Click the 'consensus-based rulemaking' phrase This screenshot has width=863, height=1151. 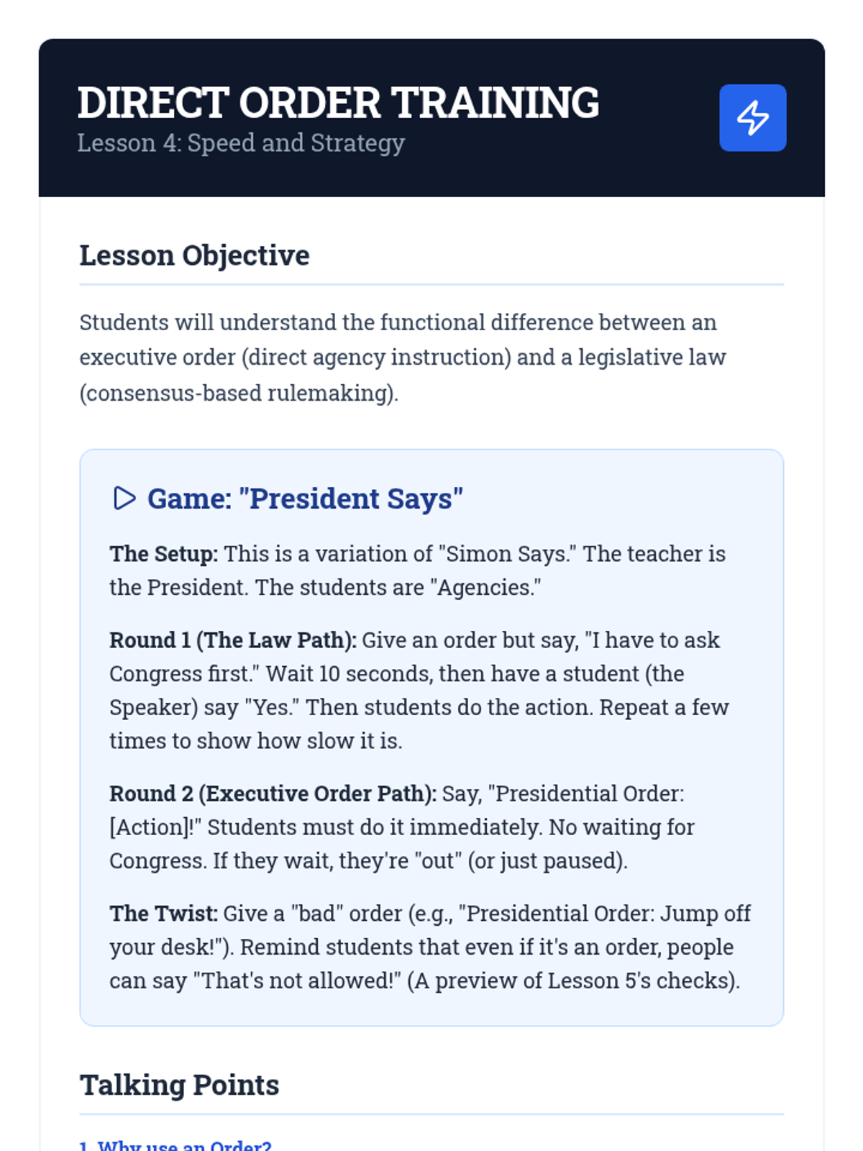238,393
